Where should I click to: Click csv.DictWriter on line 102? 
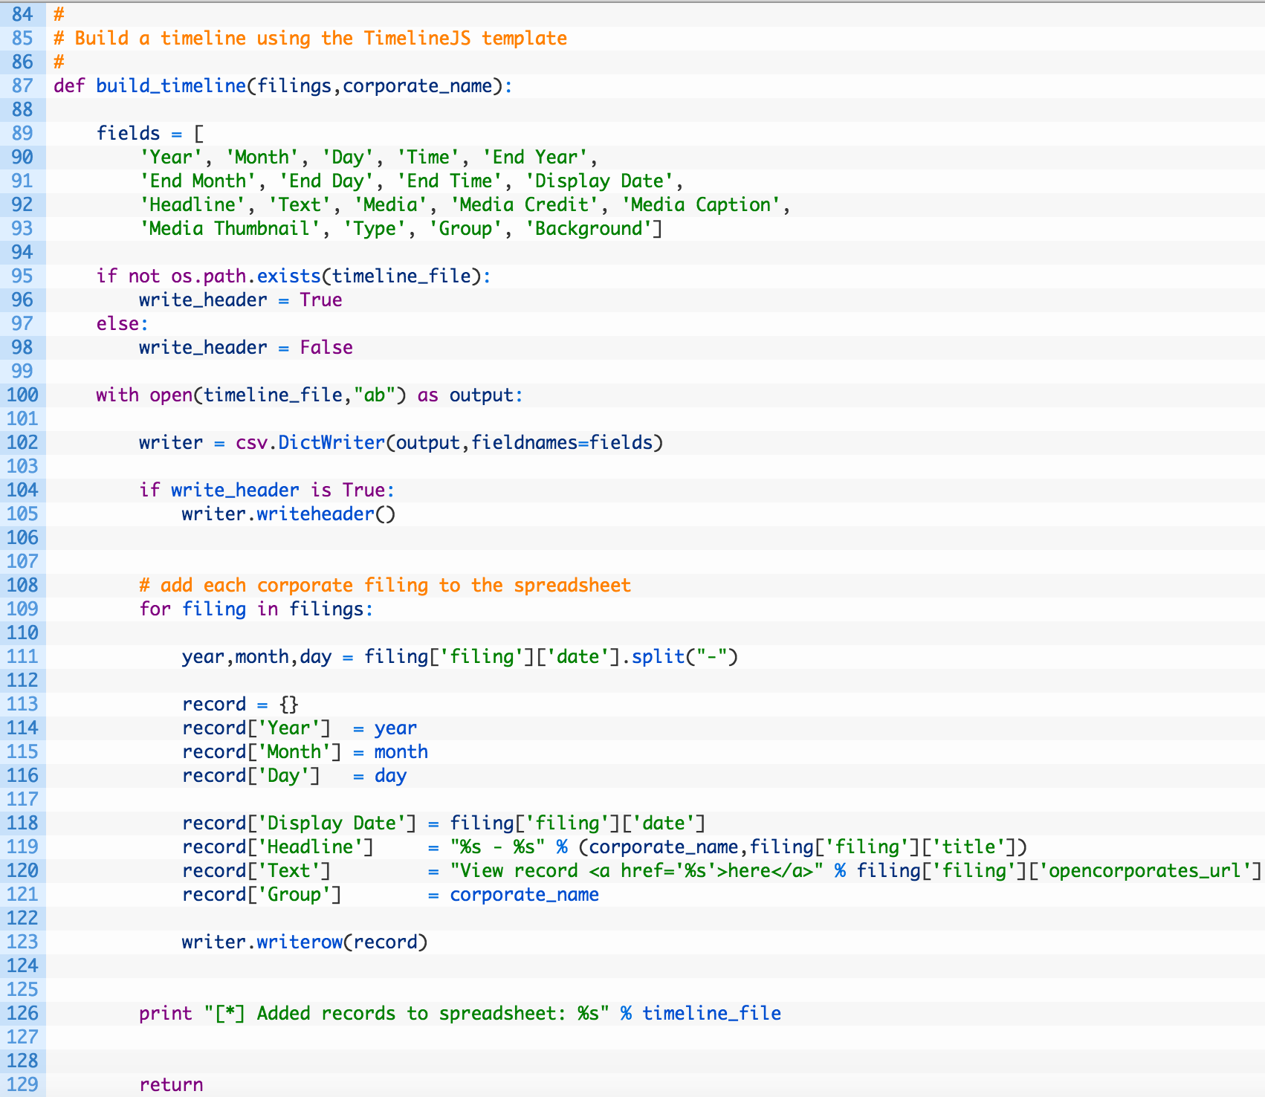(x=310, y=443)
